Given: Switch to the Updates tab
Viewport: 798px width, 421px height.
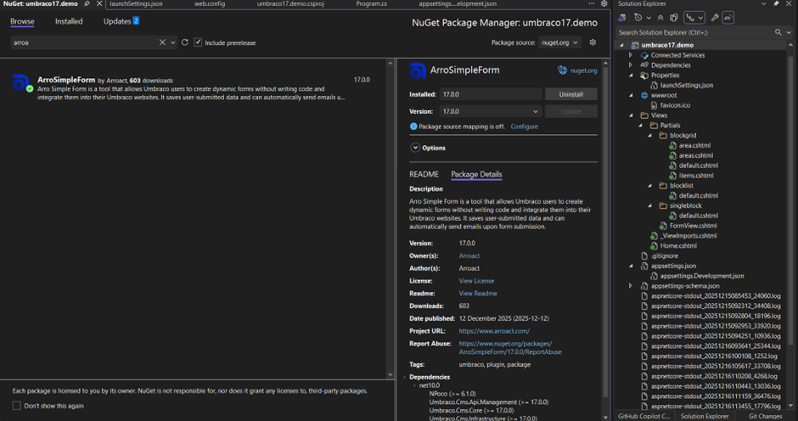Looking at the screenshot, I should coord(121,21).
